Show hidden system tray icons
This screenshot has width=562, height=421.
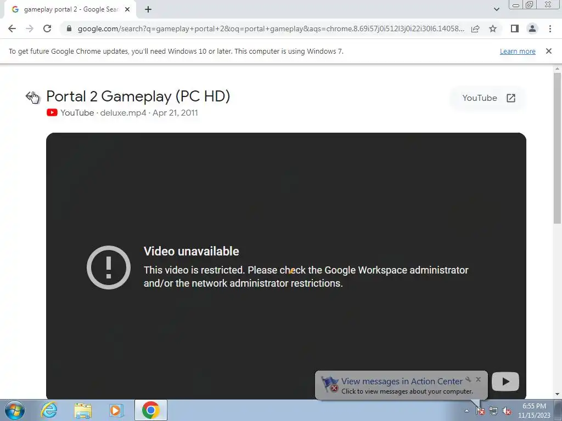(467, 411)
